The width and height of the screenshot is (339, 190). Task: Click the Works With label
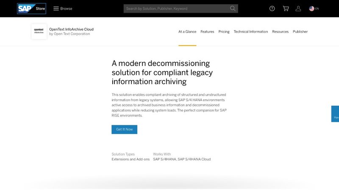(x=162, y=154)
